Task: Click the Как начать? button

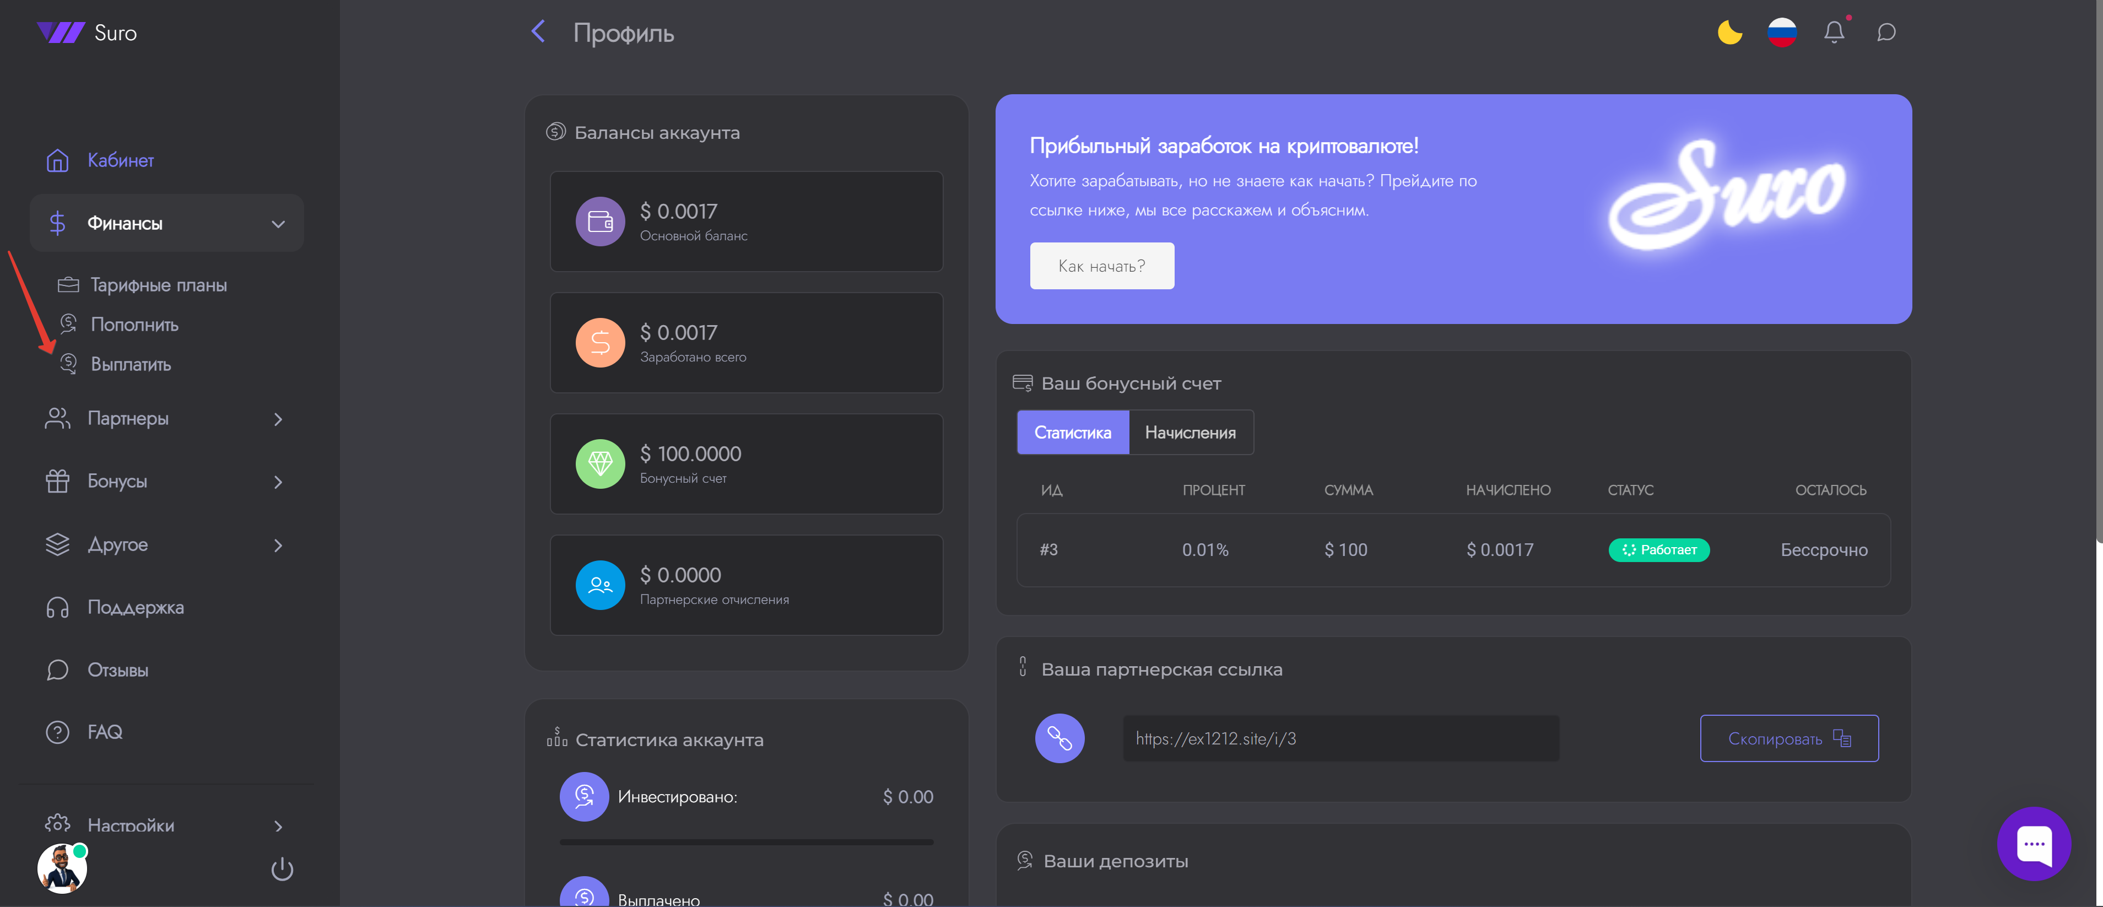Action: click(1101, 266)
